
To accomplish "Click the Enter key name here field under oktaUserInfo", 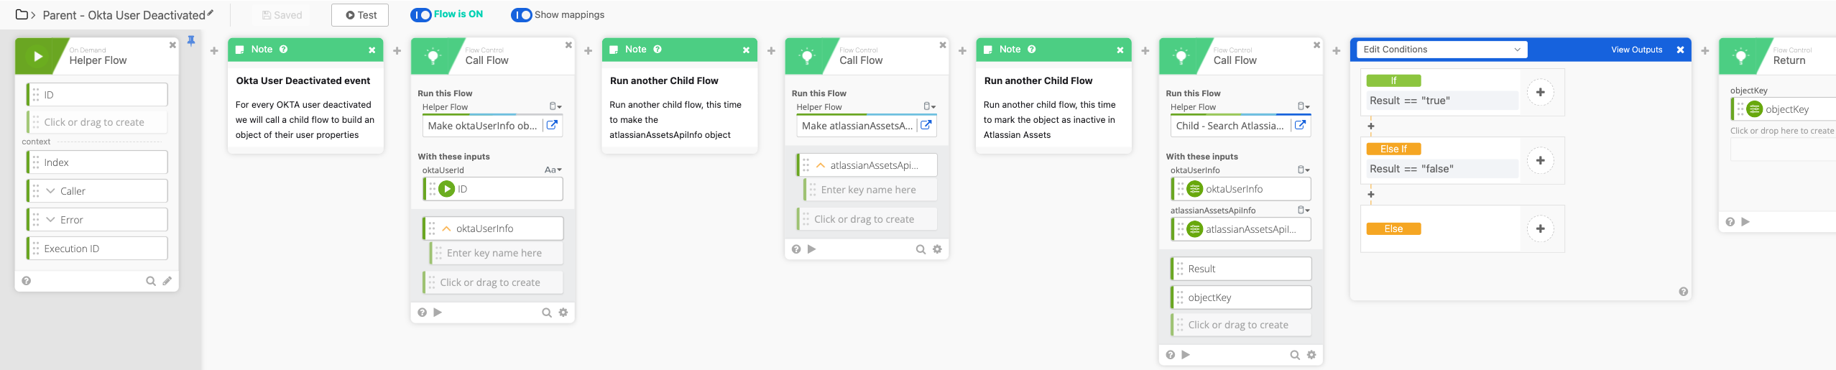I will [494, 253].
